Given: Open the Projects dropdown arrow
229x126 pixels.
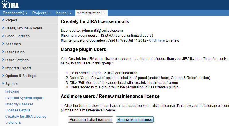Looking at the screenshot, I should [50, 13].
